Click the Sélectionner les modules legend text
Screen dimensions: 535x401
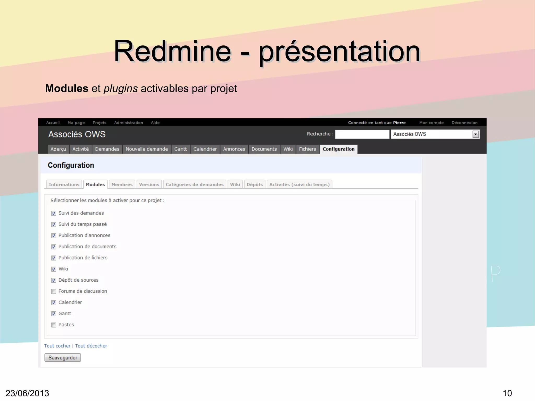tap(107, 200)
